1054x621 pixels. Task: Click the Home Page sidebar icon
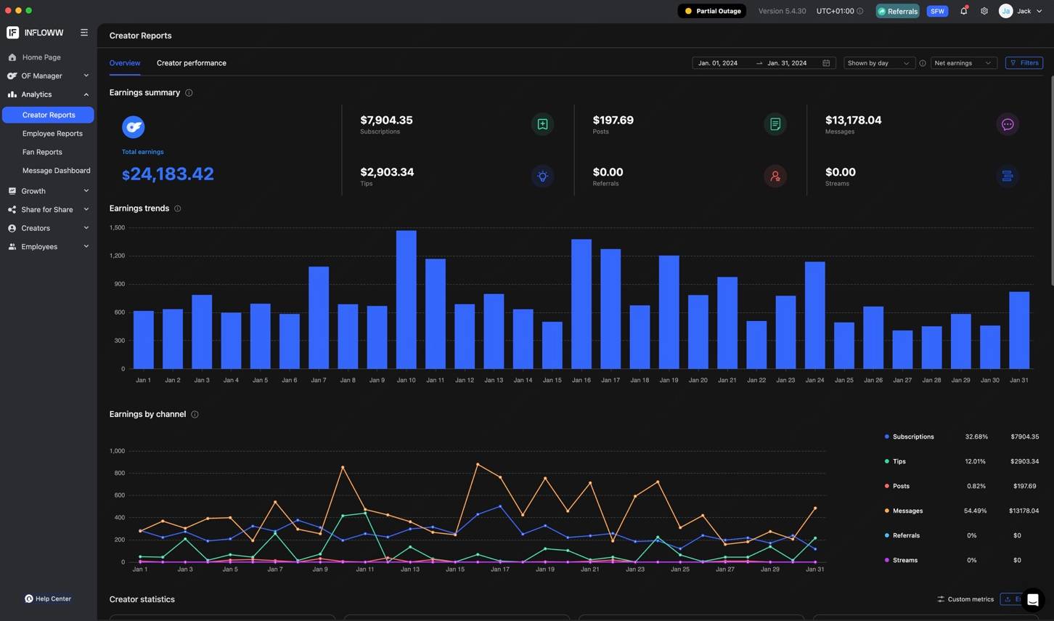click(x=12, y=57)
